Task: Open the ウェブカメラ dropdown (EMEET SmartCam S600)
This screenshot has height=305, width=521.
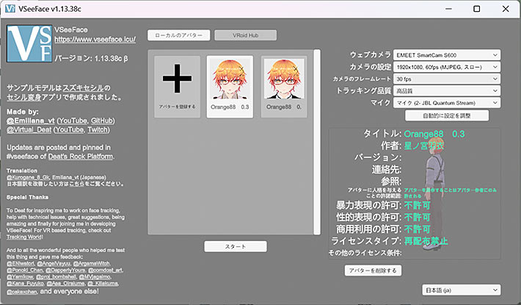Action: pyautogui.click(x=447, y=55)
